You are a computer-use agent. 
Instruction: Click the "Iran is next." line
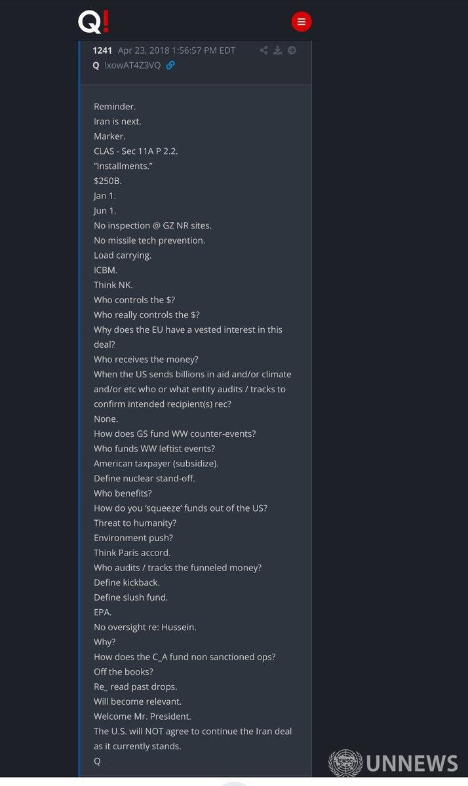pyautogui.click(x=117, y=121)
